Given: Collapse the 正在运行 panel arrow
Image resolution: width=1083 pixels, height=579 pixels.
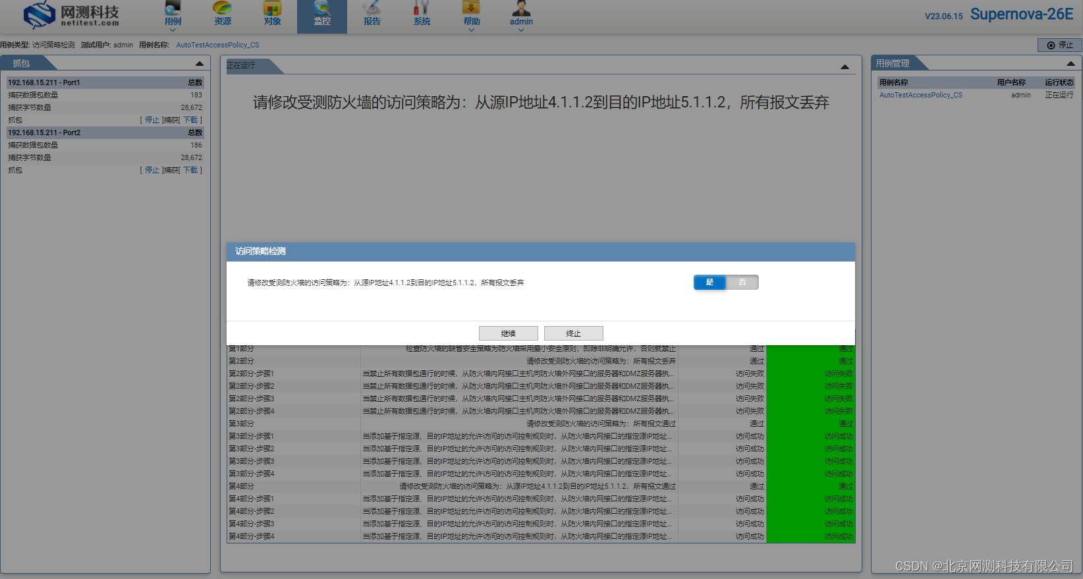Looking at the screenshot, I should pyautogui.click(x=845, y=67).
